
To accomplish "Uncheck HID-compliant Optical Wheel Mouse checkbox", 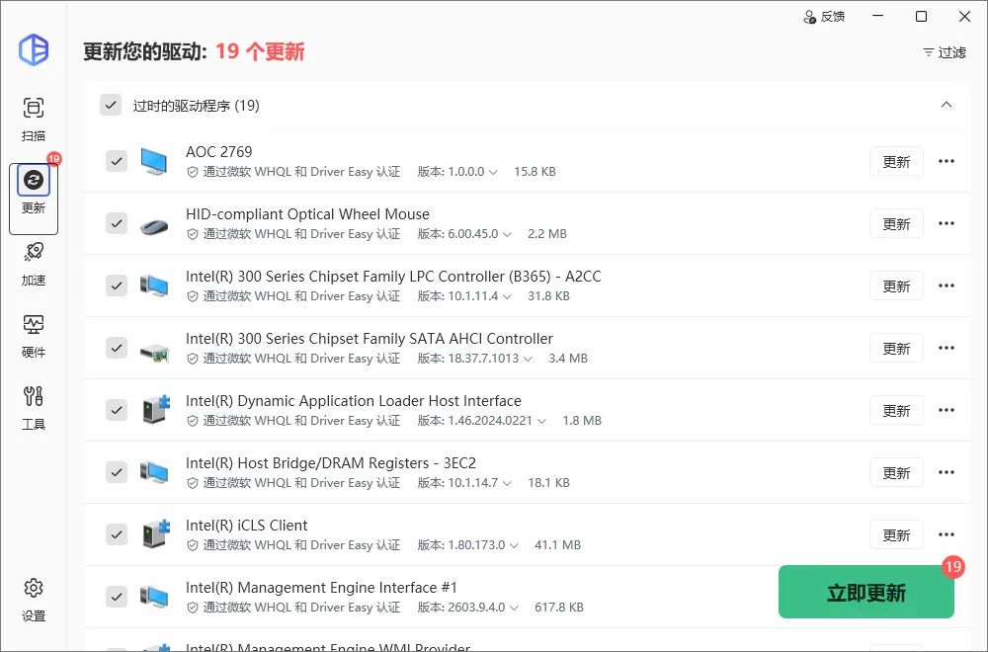I will pos(117,223).
